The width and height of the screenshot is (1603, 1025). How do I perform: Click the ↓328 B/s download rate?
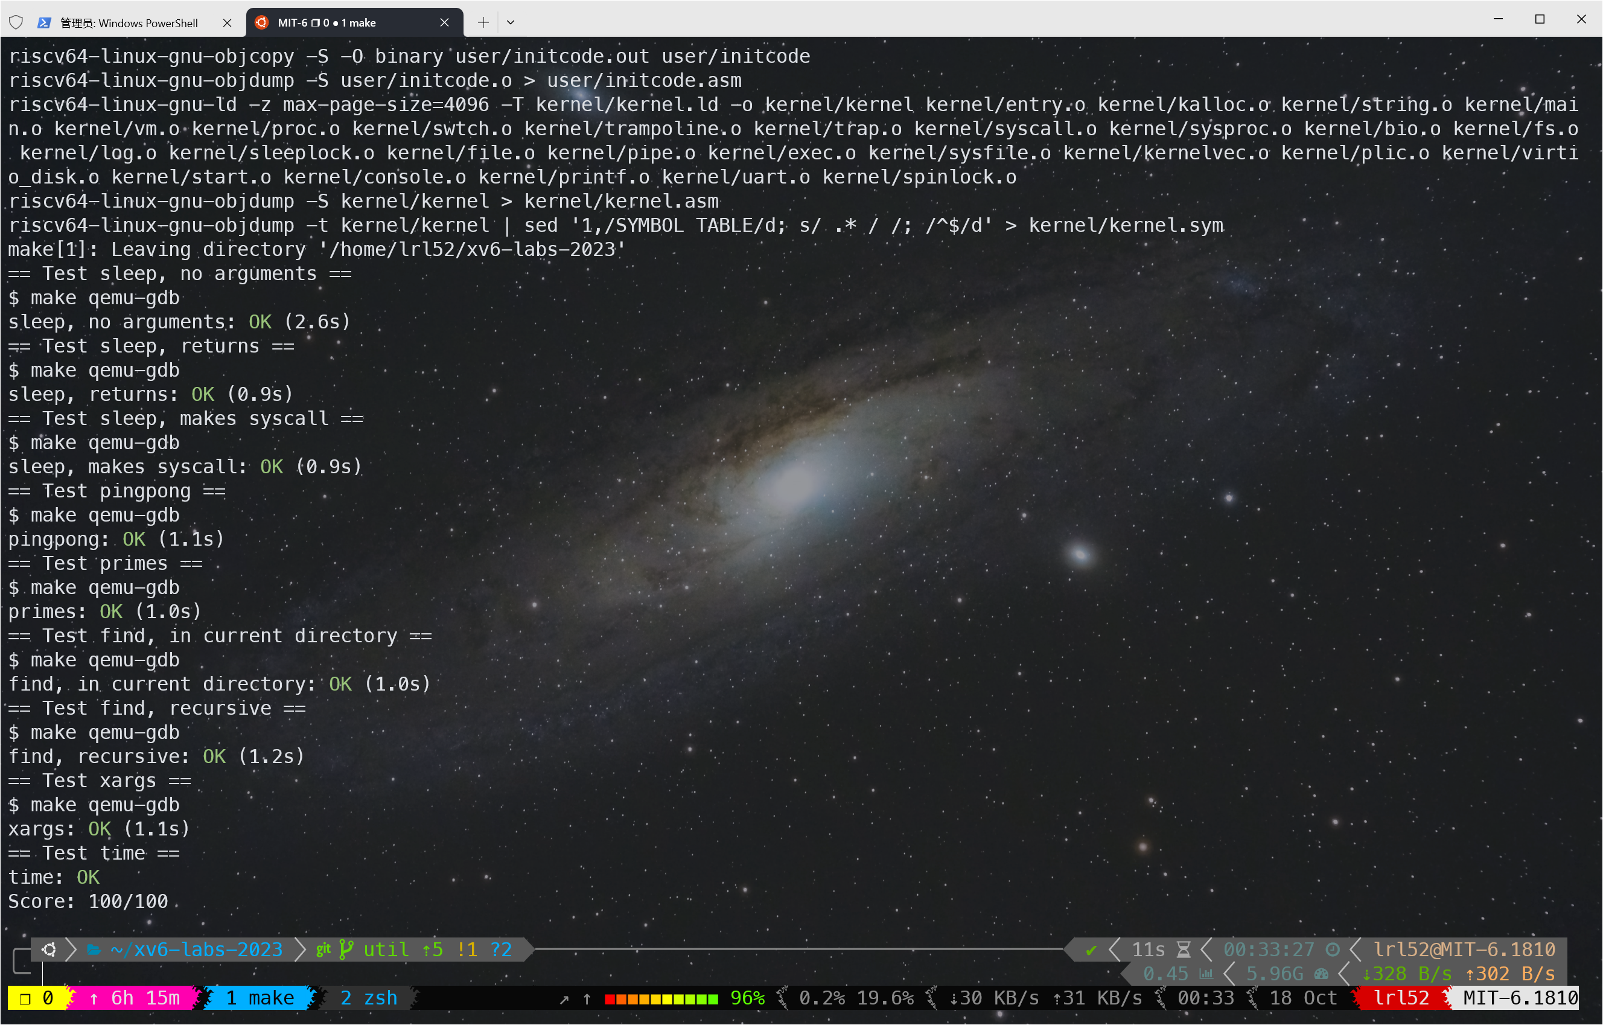[x=1407, y=974]
